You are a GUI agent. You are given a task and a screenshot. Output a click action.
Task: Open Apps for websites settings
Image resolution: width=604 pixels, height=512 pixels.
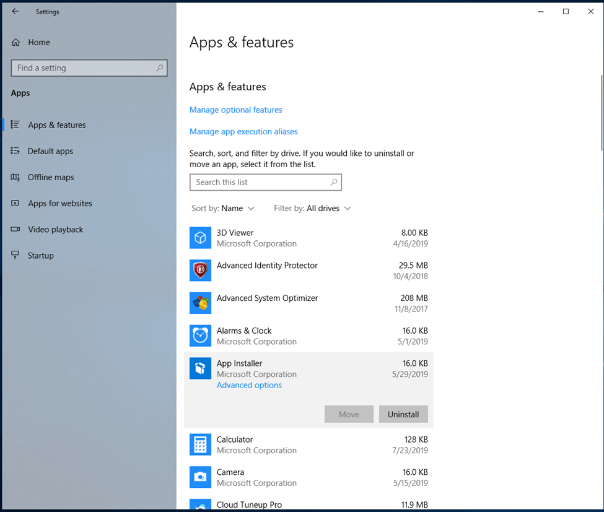tap(60, 203)
